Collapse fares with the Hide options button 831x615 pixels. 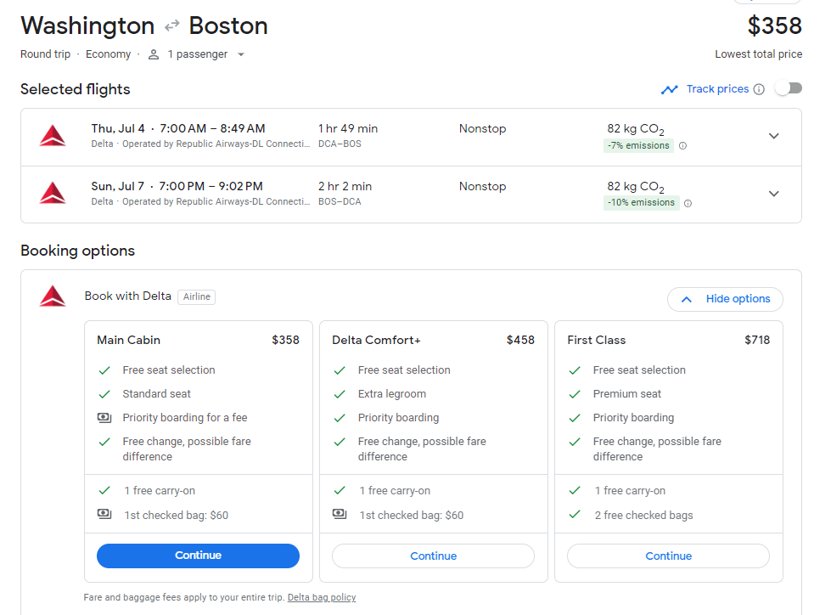coord(725,299)
